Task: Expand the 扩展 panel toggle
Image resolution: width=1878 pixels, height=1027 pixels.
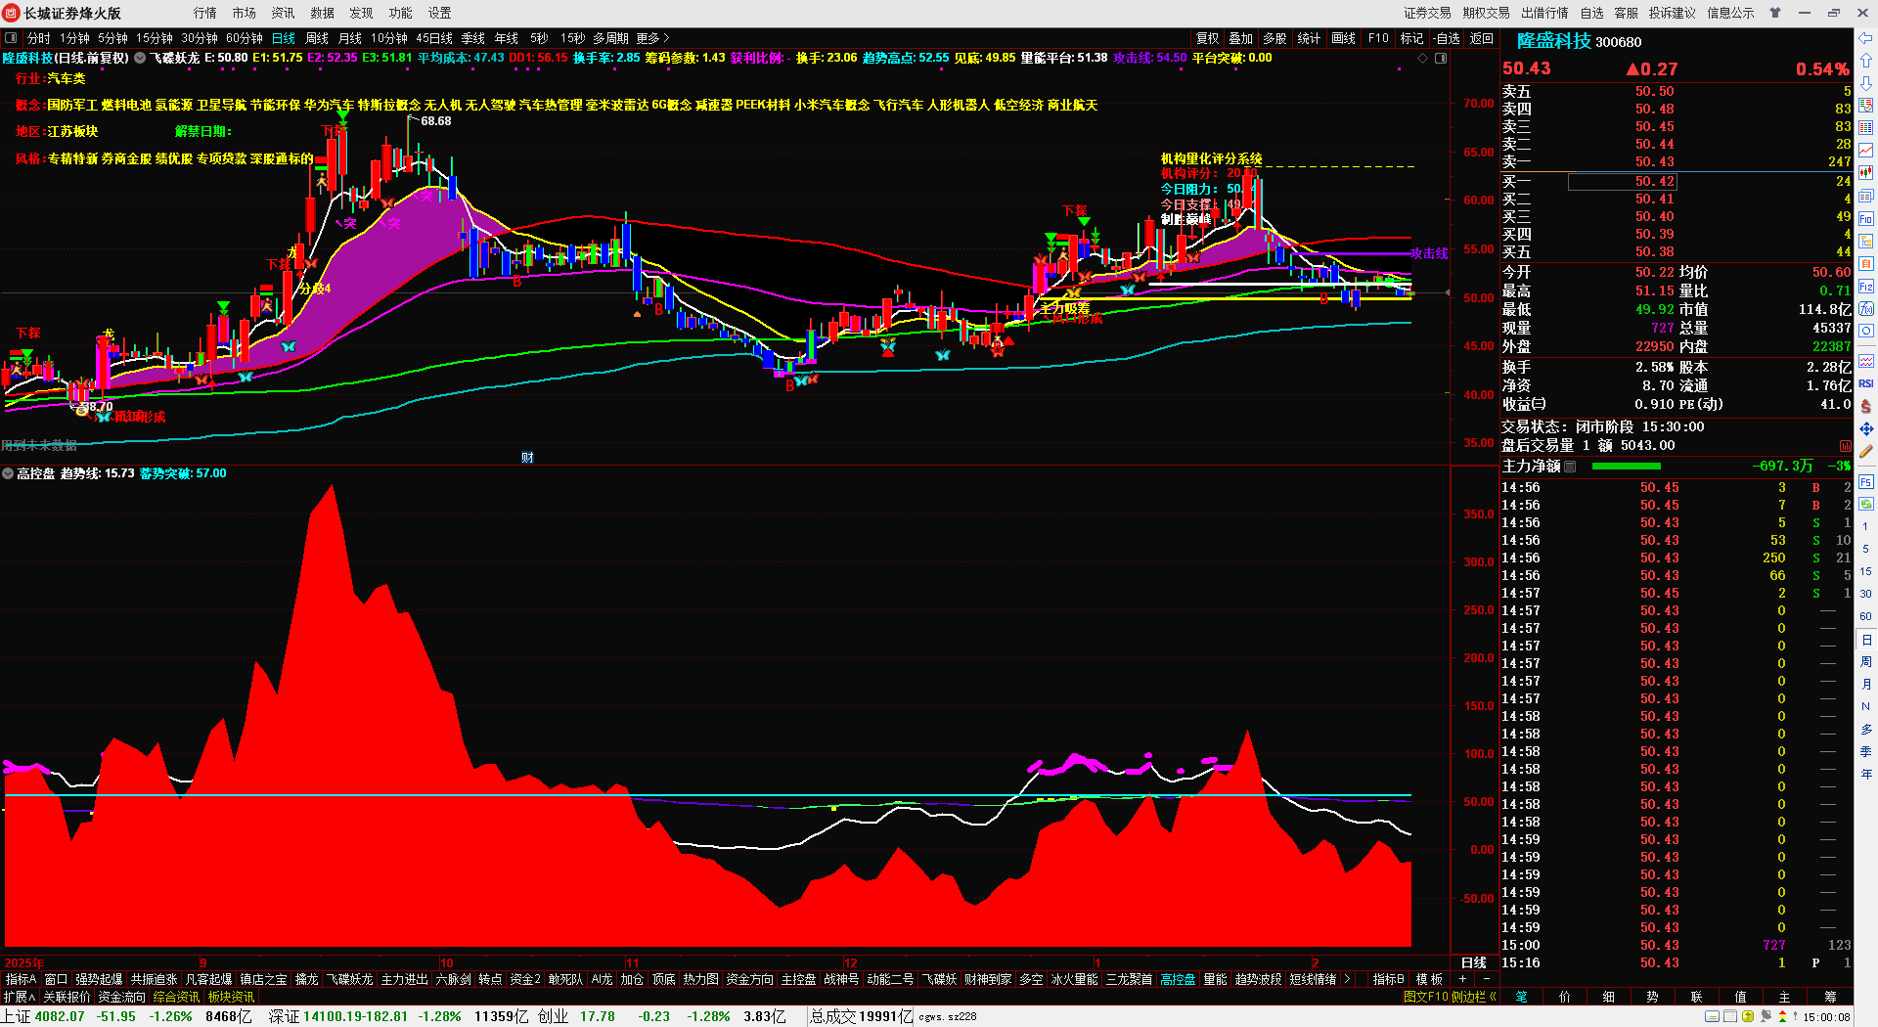Action: 20,997
